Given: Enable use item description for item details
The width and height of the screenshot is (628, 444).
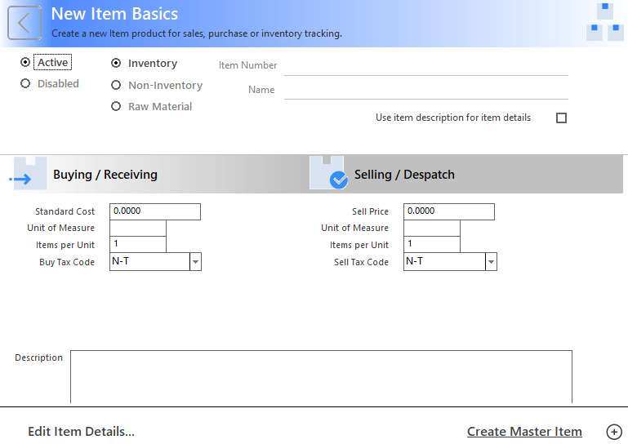Looking at the screenshot, I should pyautogui.click(x=561, y=118).
